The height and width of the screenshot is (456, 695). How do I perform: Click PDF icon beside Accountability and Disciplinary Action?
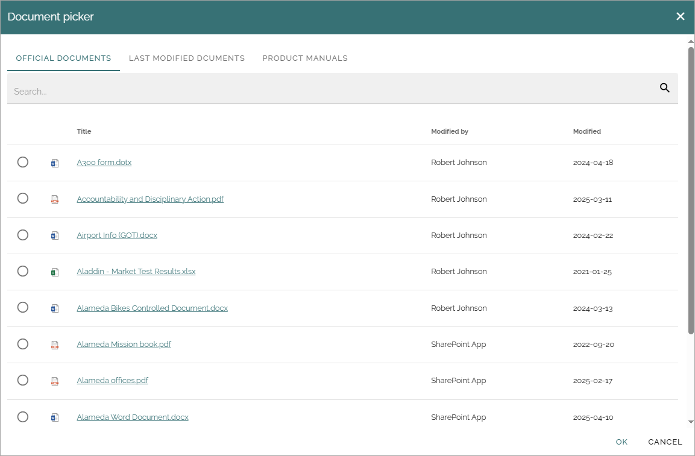tap(54, 199)
